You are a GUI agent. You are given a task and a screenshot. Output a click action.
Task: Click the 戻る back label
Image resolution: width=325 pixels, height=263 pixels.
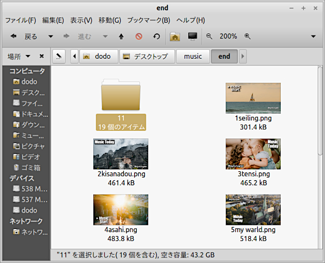click(30, 37)
